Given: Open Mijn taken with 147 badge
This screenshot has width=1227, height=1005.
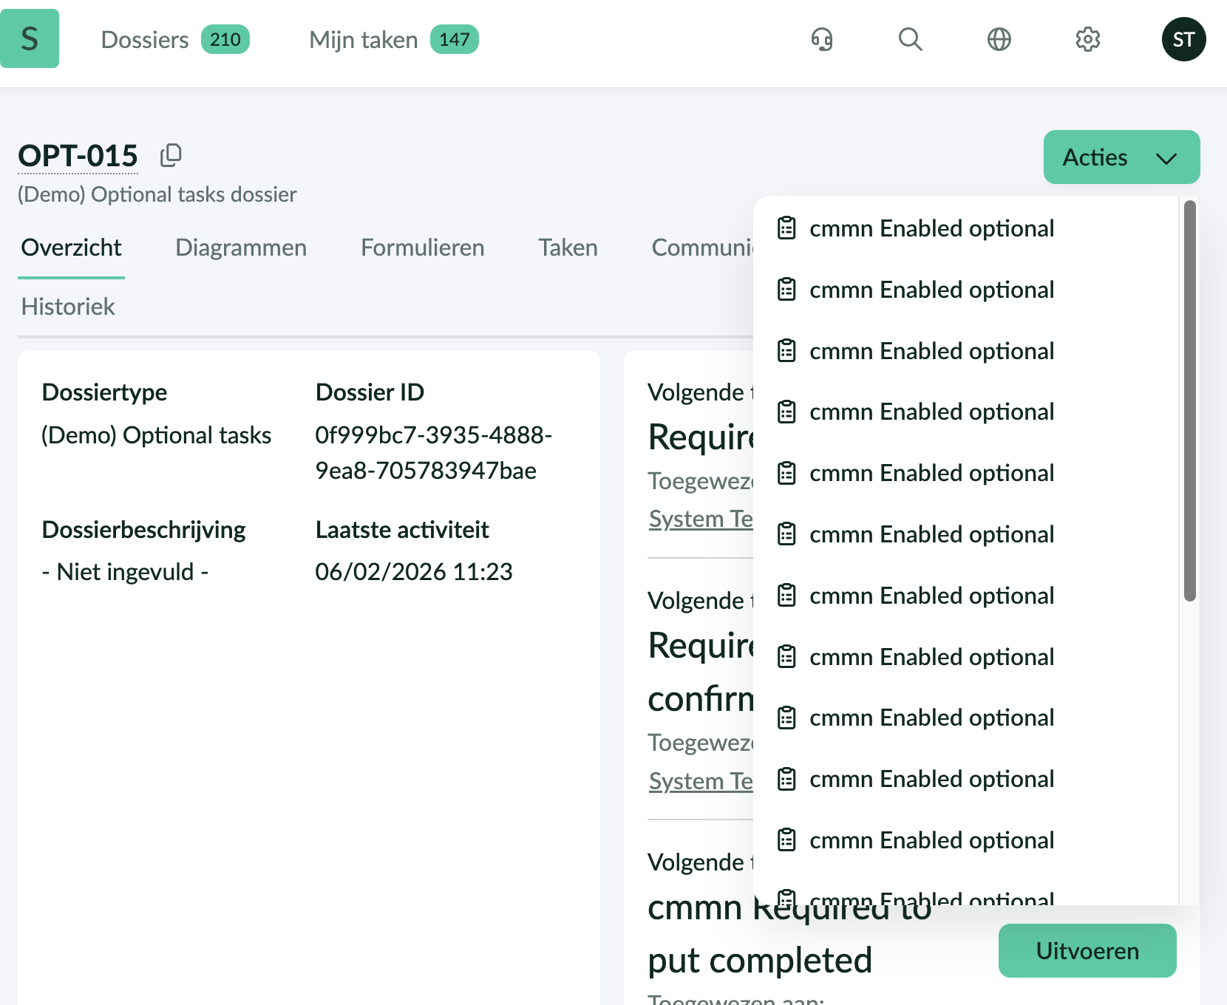Looking at the screenshot, I should [393, 39].
